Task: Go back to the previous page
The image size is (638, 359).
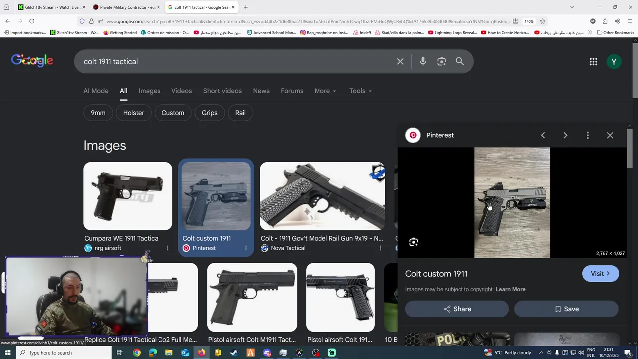Action: [x=8, y=21]
